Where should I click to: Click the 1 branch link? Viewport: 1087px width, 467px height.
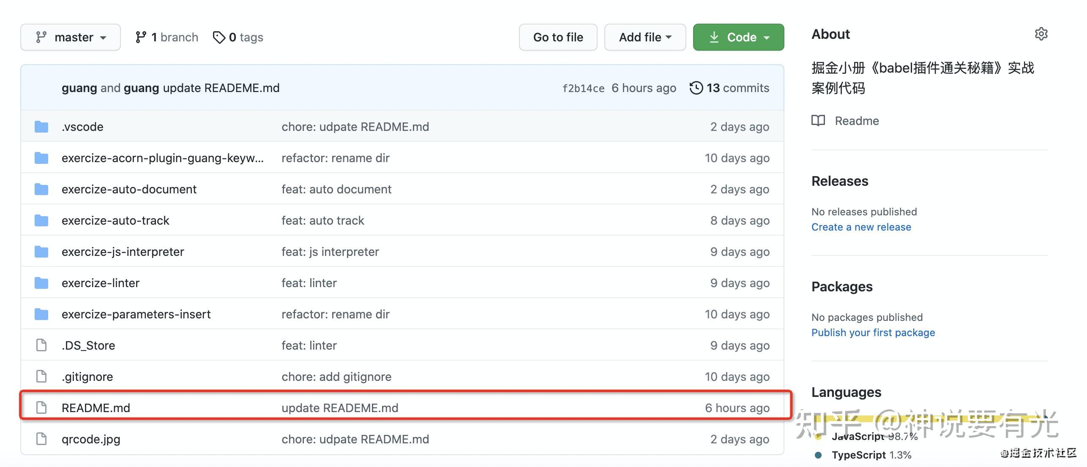pyautogui.click(x=167, y=37)
